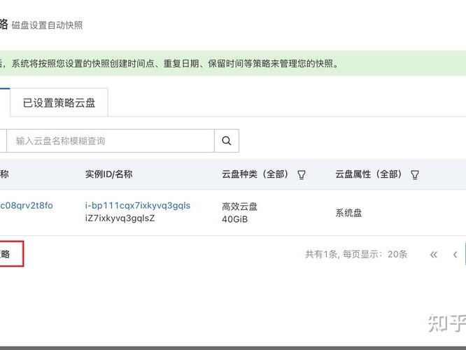Open the 云盘属性 filter funnel
466x350 pixels.
[415, 174]
